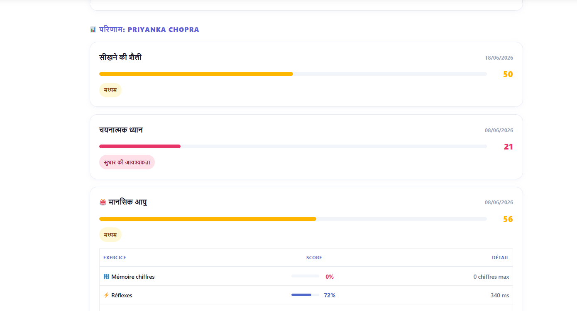The height and width of the screenshot is (311, 577).
Task: Click the मध्यम badge under मानसिक आयु
Action: [110, 235]
